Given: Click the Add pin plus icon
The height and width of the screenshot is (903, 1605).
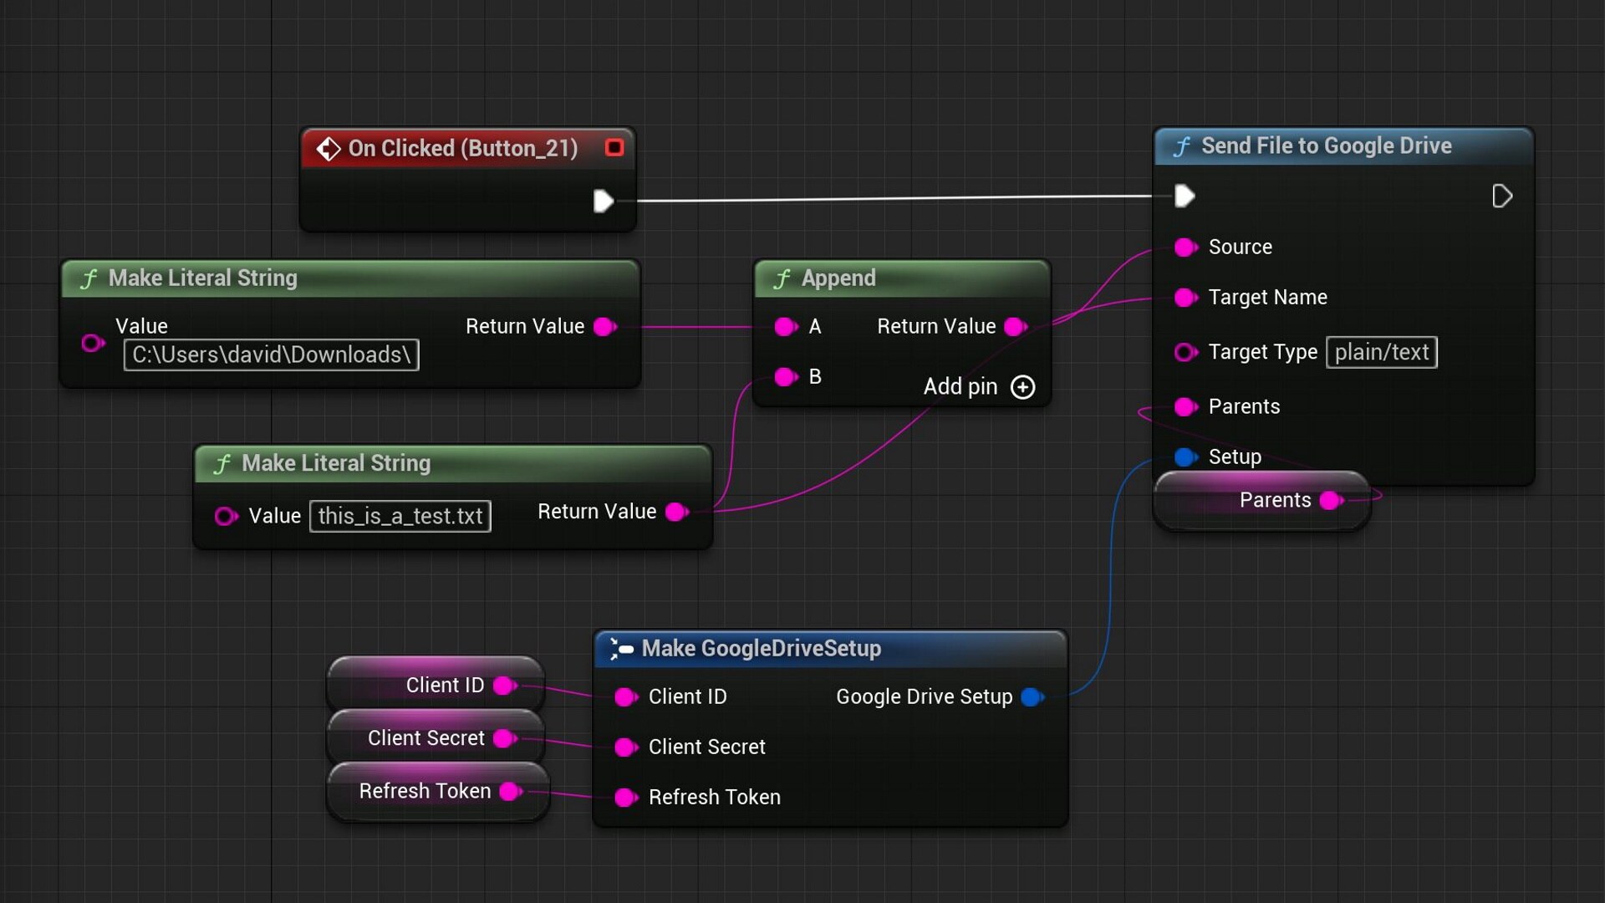Looking at the screenshot, I should coord(1022,387).
